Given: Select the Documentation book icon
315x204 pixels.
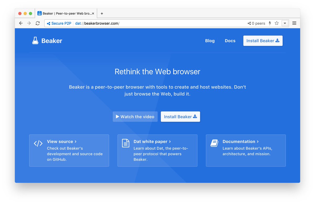Looking at the screenshot, I should 214,143.
